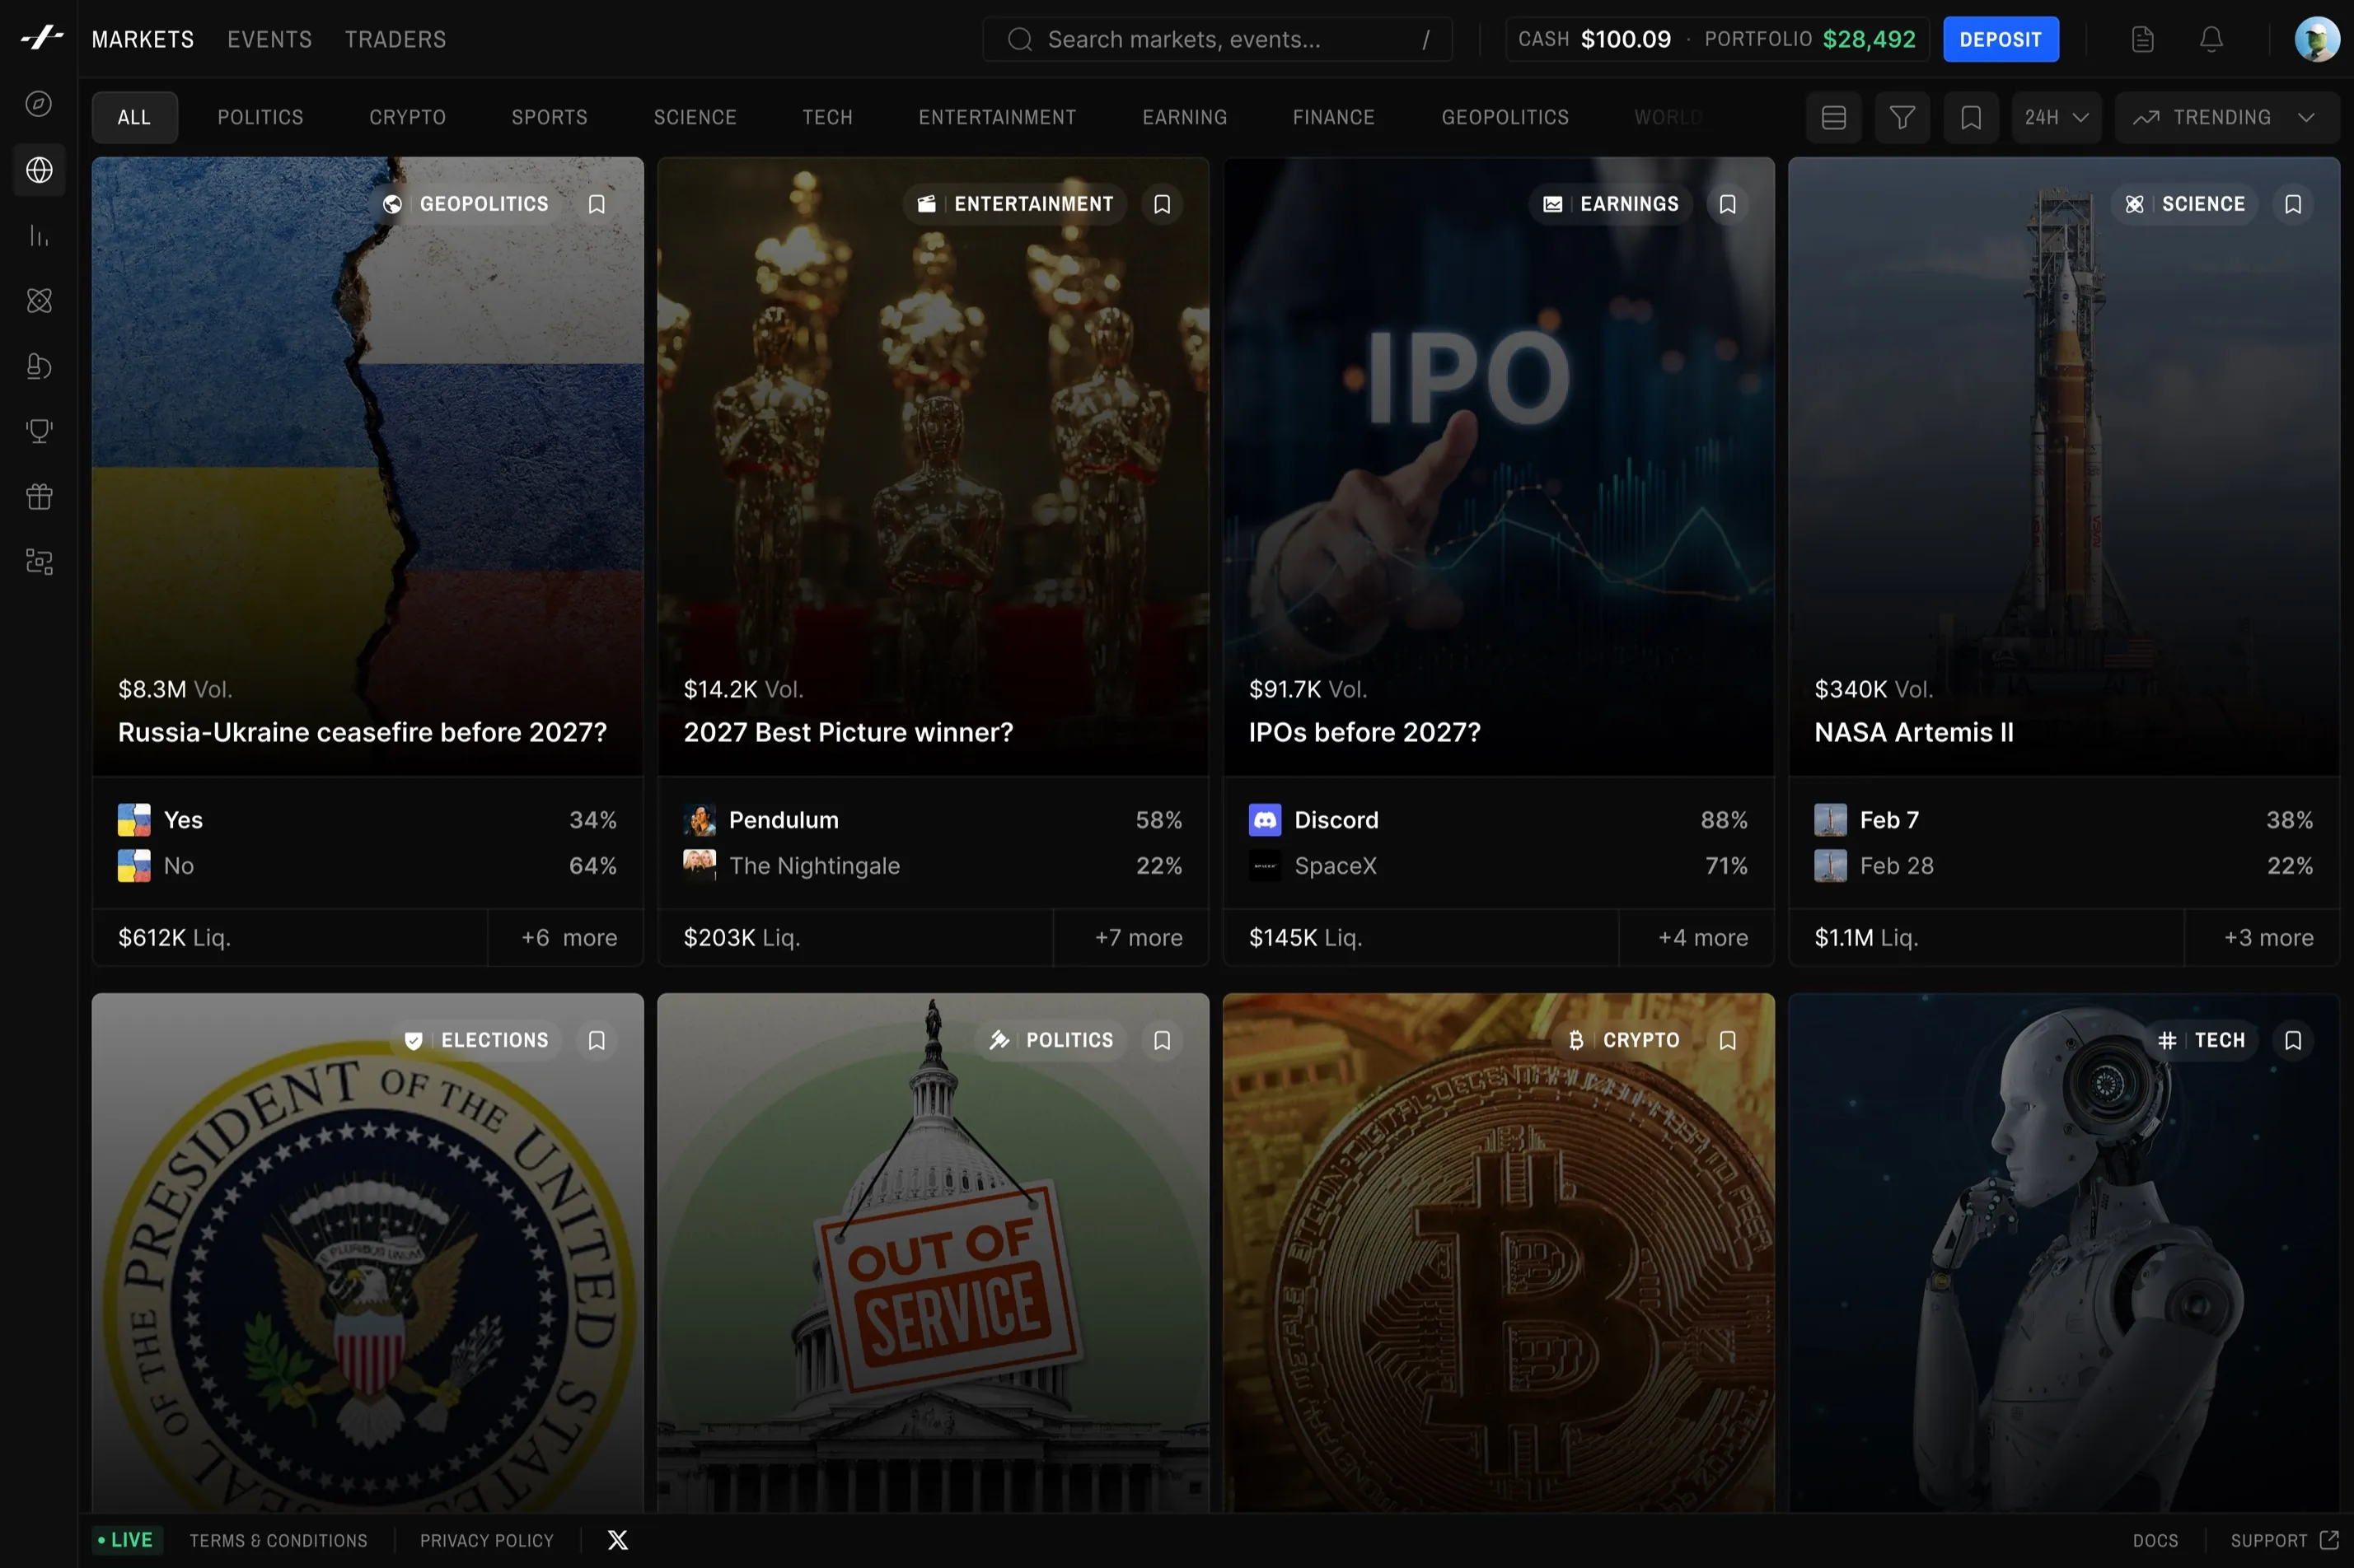The image size is (2354, 1568).
Task: Bookmark the 2027 Best Picture market
Action: (1162, 204)
